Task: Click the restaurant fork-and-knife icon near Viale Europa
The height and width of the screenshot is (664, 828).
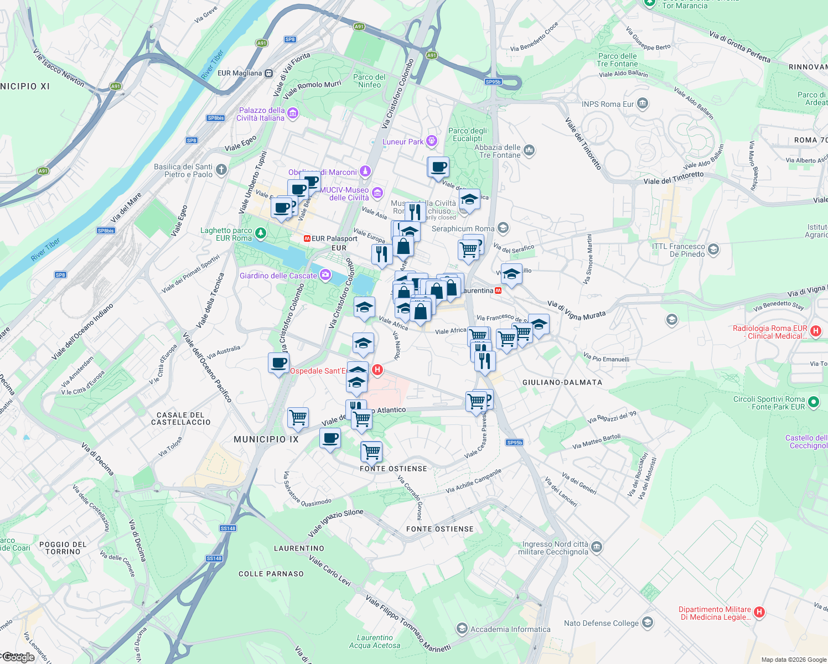Action: tap(382, 255)
